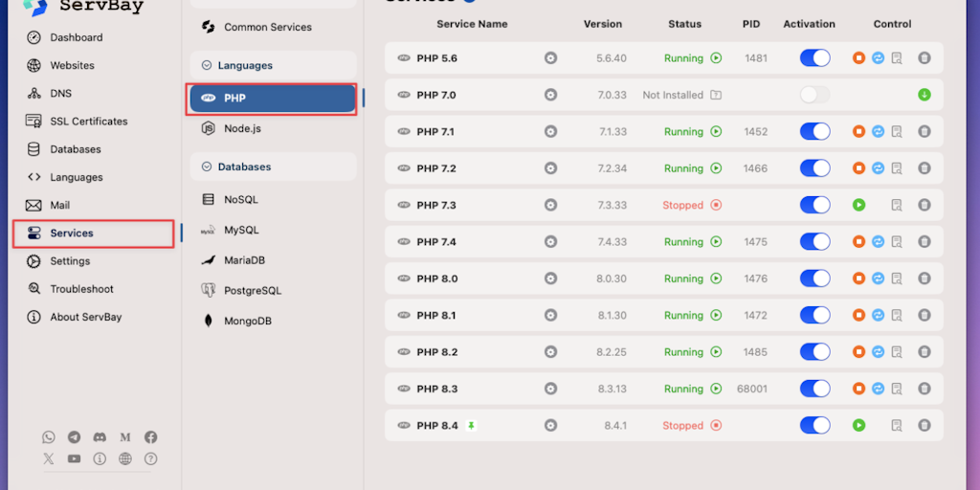Open the globe website icon
This screenshot has height=490, width=980.
tap(125, 458)
